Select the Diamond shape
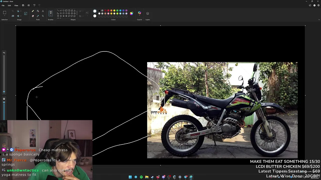 pyautogui.click(x=61, y=13)
